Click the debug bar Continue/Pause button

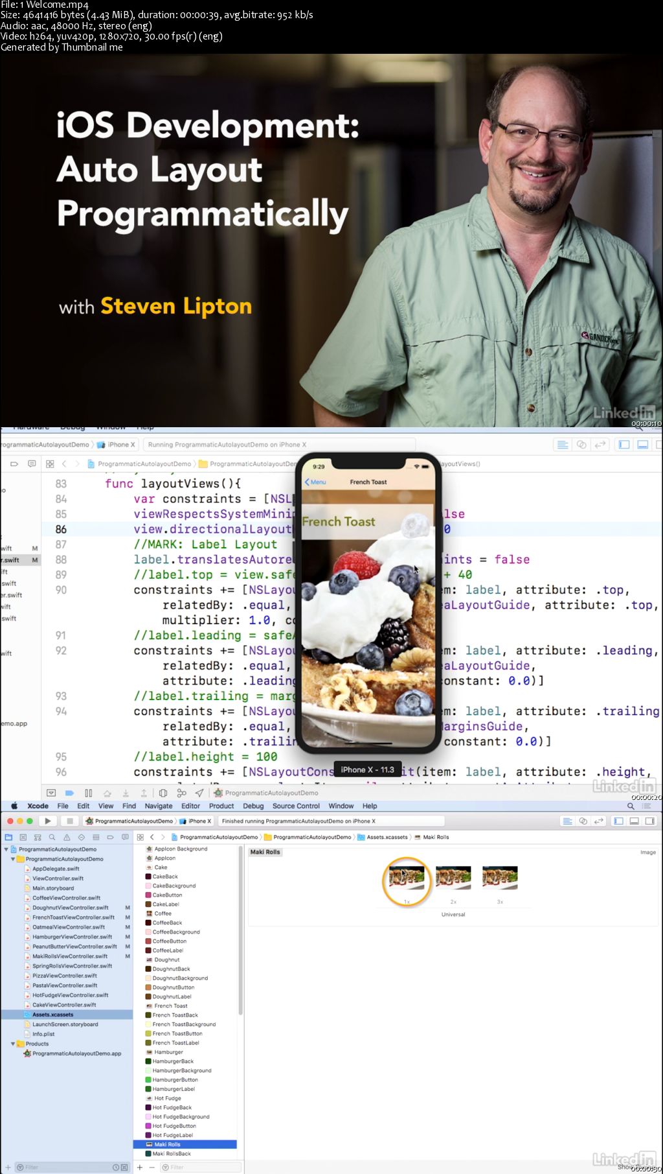[x=89, y=793]
